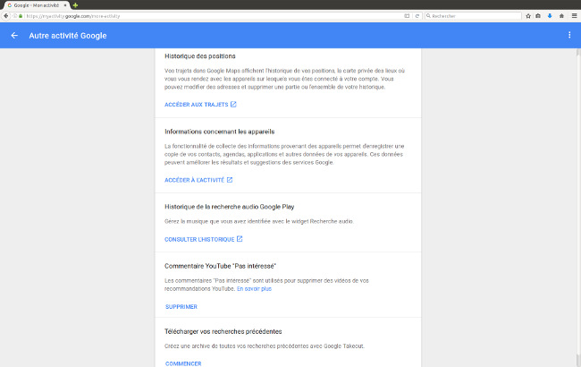The image size is (581, 367).
Task: Open the downloads arrow icon
Action: pyautogui.click(x=550, y=15)
